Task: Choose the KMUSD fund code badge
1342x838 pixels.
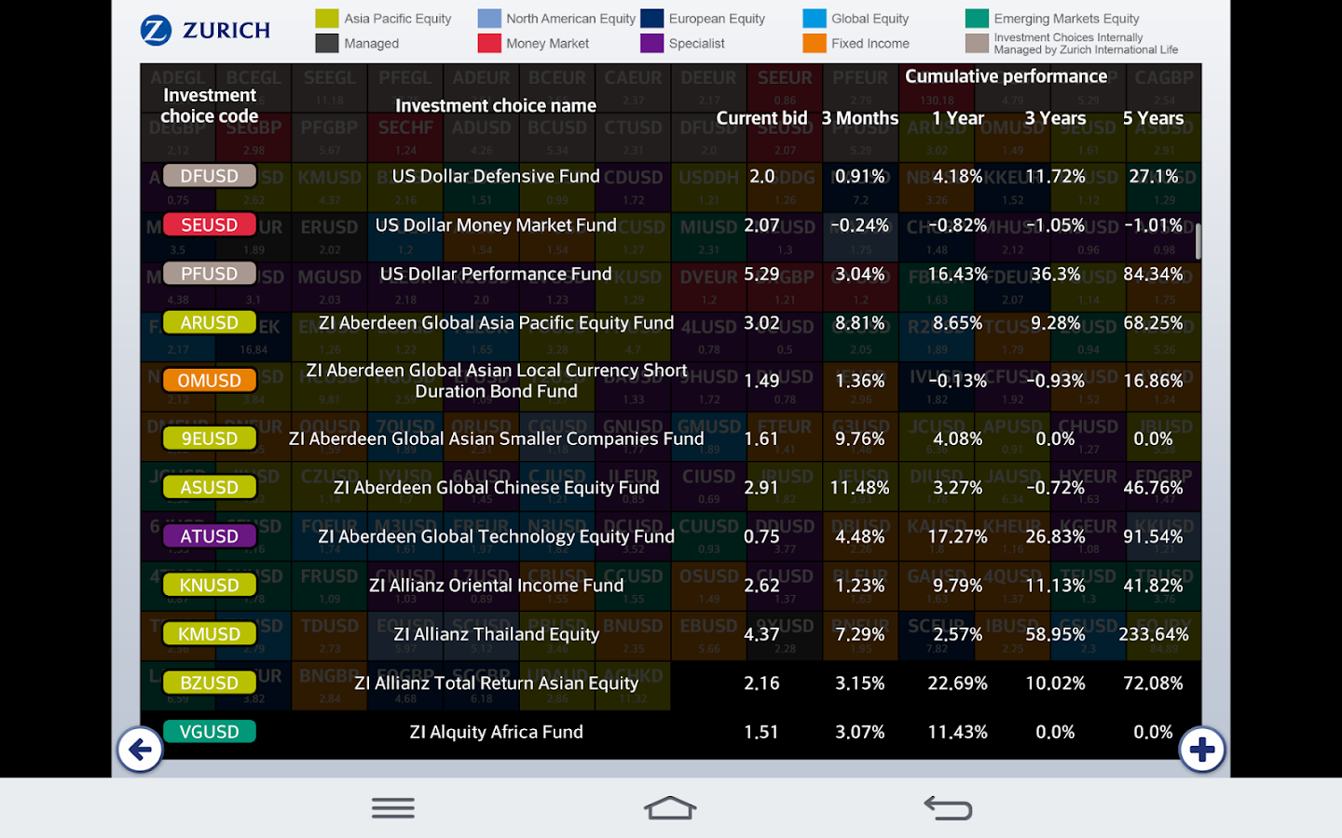Action: click(x=210, y=634)
